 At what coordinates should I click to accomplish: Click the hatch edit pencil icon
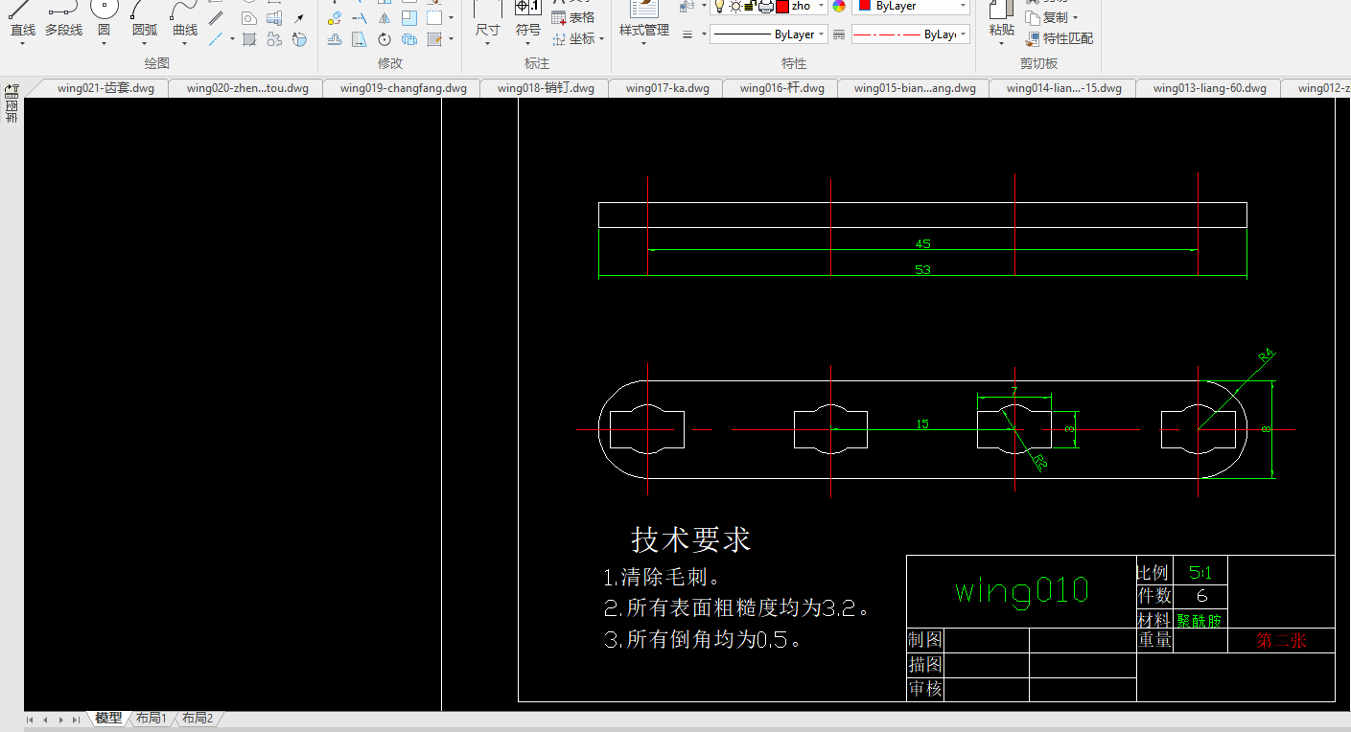tap(434, 39)
